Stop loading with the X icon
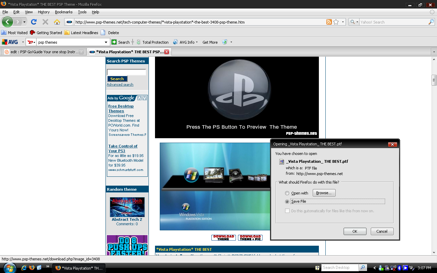The image size is (437, 273). [x=45, y=22]
